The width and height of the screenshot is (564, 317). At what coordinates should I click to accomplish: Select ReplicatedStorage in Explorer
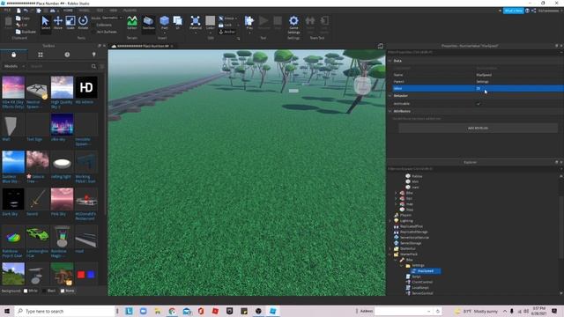(x=414, y=232)
